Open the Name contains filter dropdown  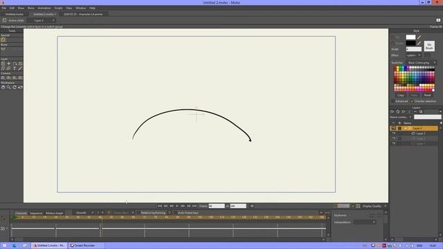coord(401,117)
